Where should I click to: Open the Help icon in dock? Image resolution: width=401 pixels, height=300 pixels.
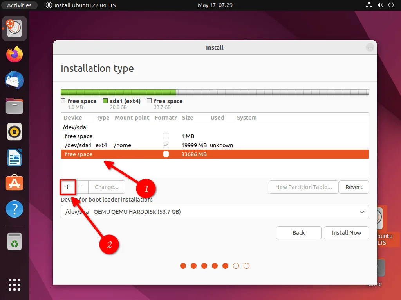[14, 210]
